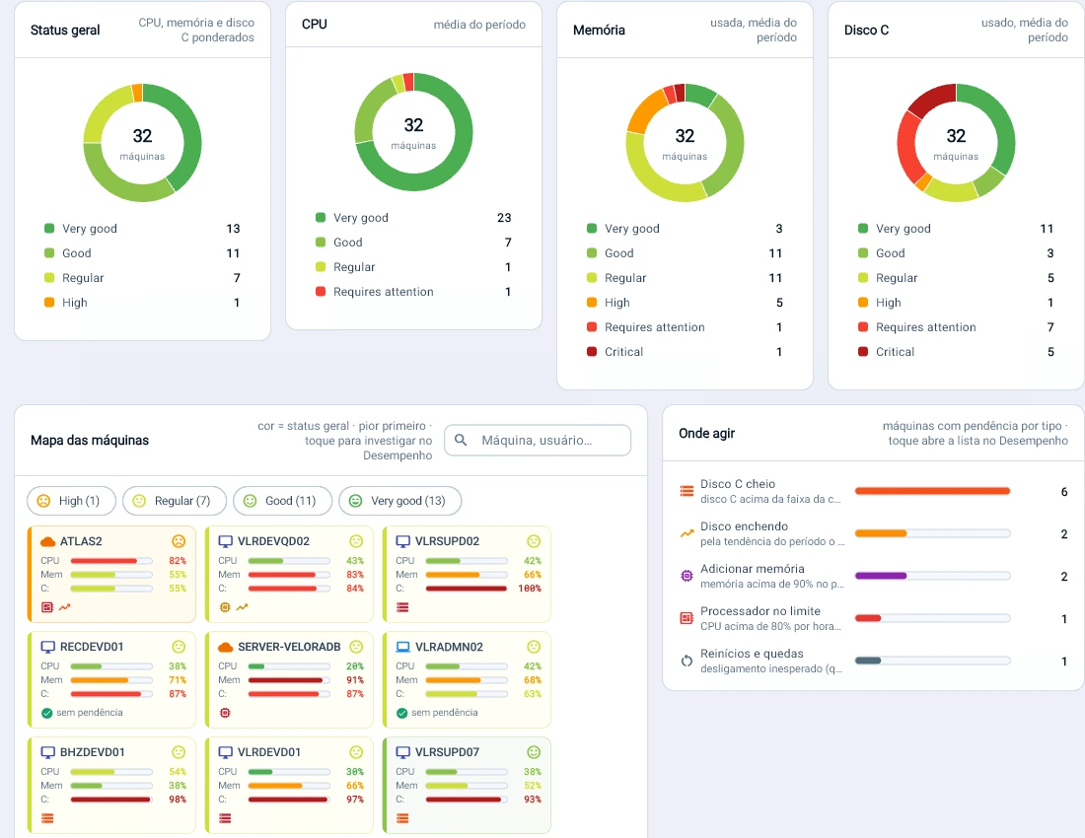Toggle the Very good (13) filter chip
Viewport: 1085px width, 838px height.
pyautogui.click(x=399, y=501)
